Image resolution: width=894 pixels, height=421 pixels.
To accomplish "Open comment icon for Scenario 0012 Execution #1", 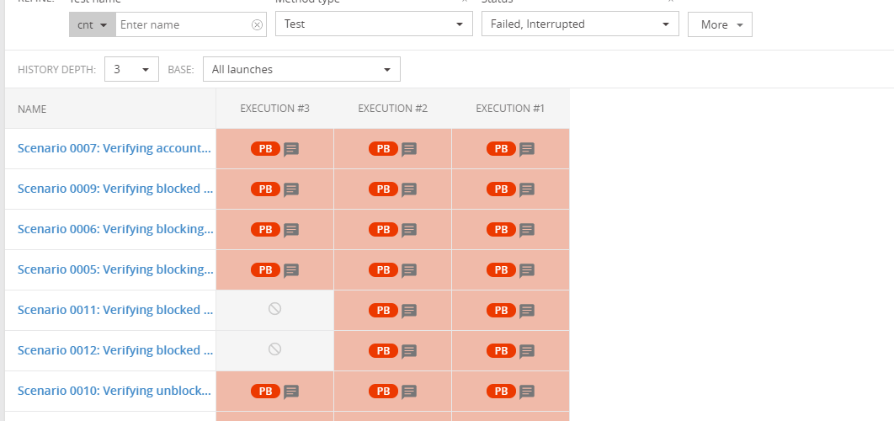I will [527, 352].
